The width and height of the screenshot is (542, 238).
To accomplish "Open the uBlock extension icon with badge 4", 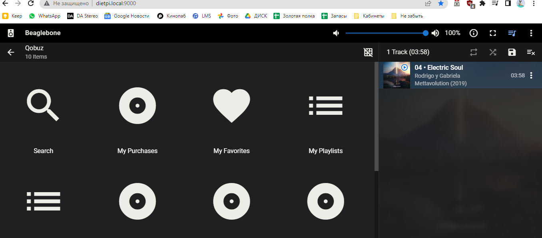I will click(470, 4).
